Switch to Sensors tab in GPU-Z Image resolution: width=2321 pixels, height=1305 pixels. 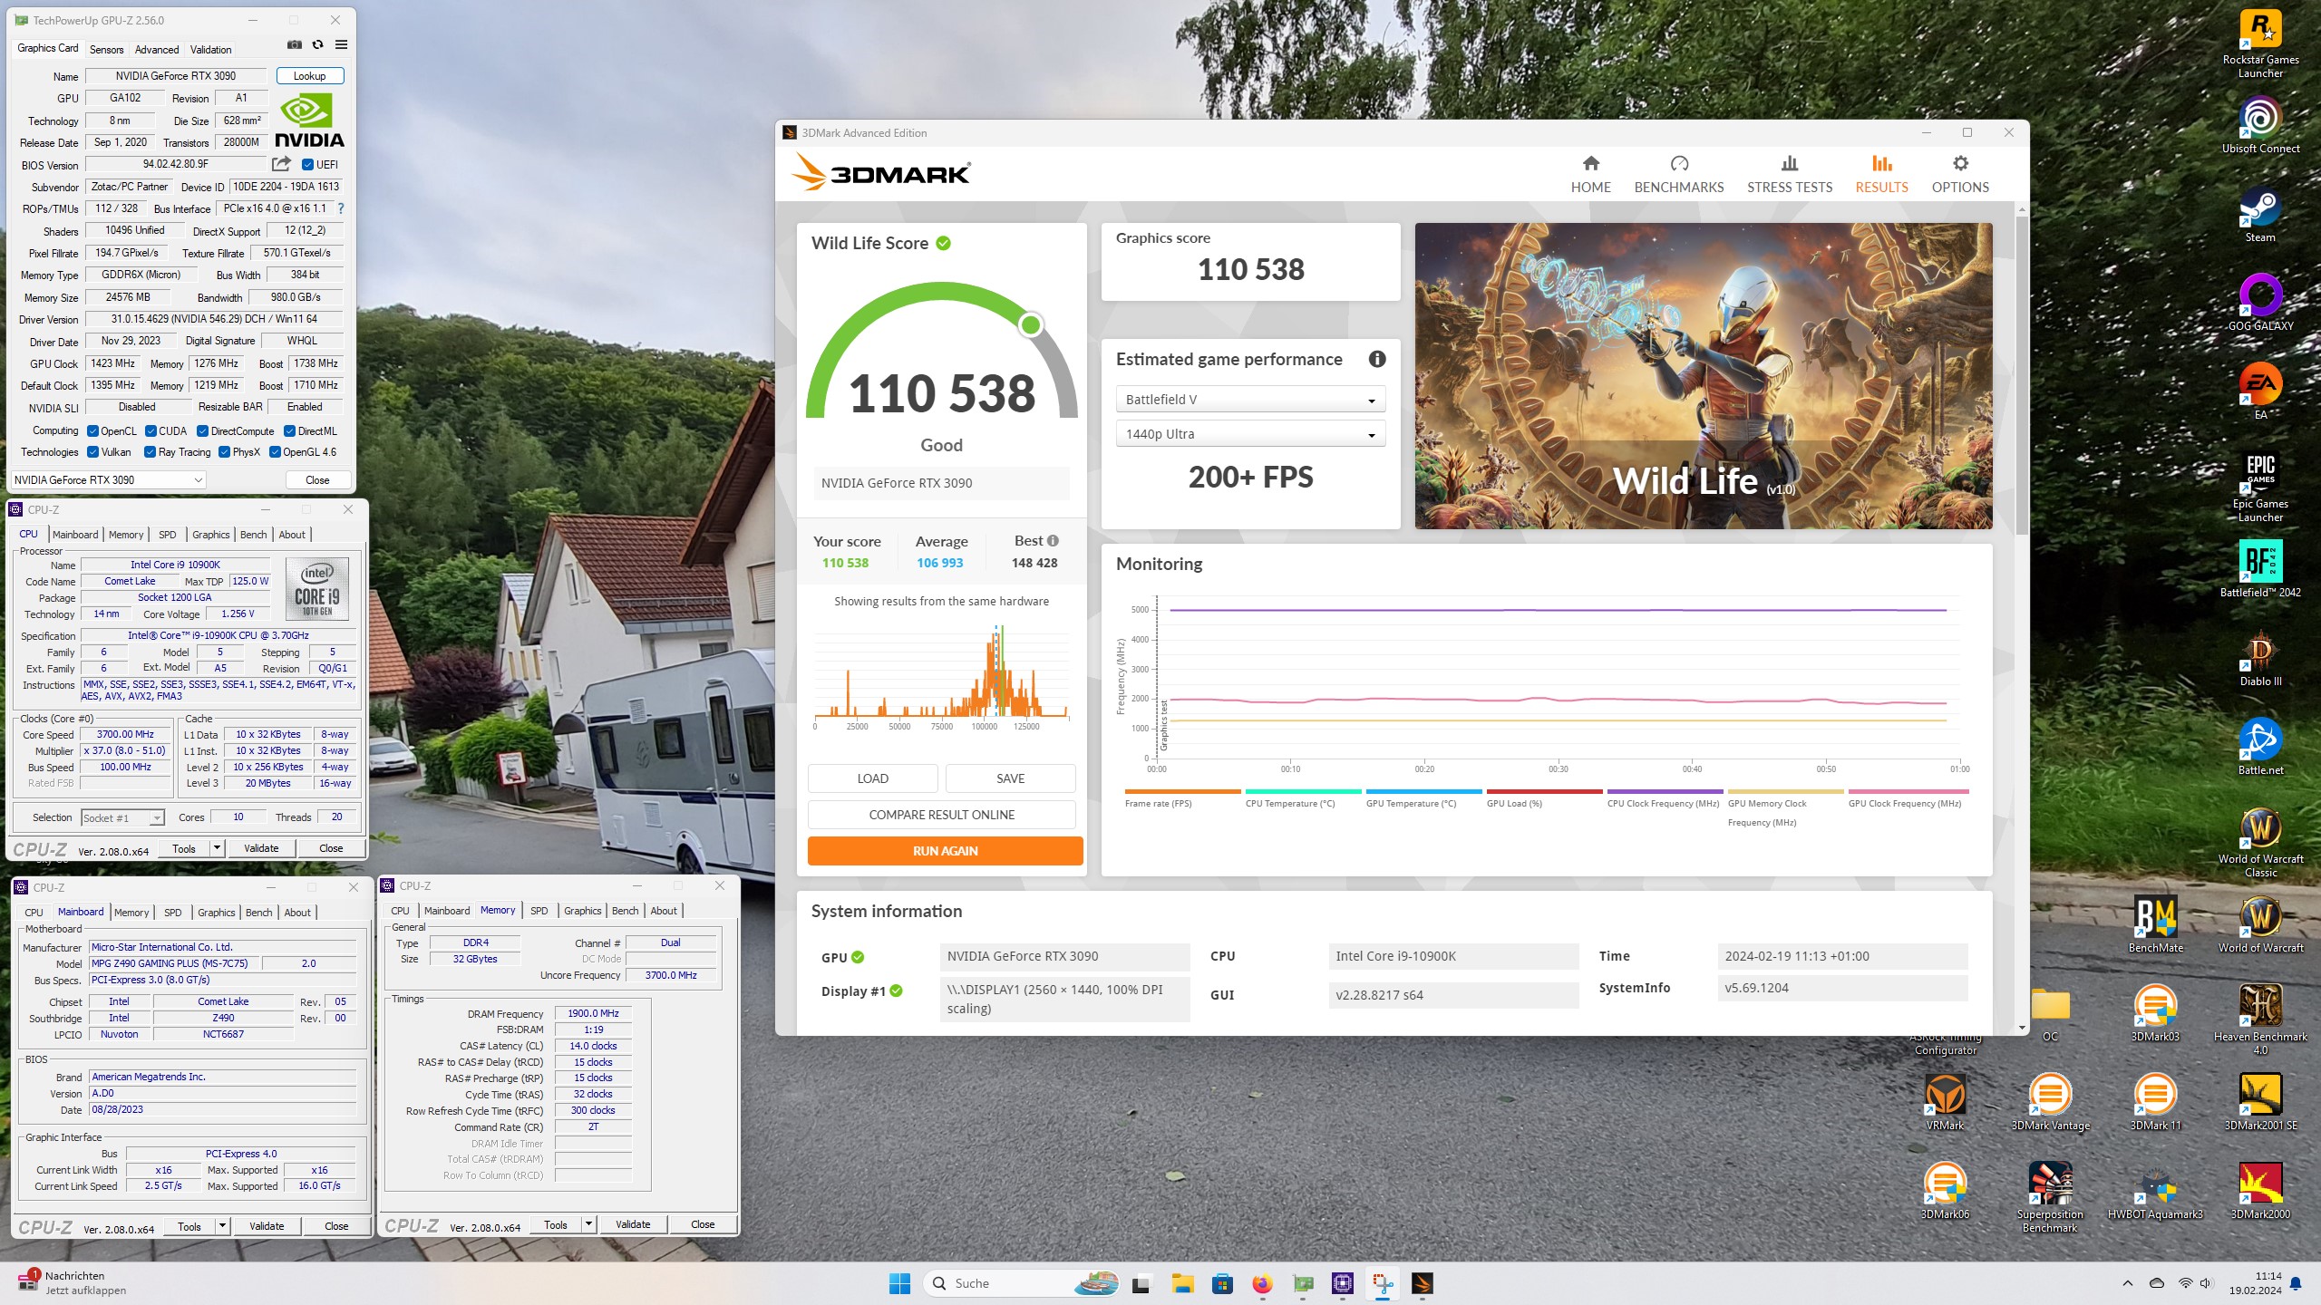106,50
